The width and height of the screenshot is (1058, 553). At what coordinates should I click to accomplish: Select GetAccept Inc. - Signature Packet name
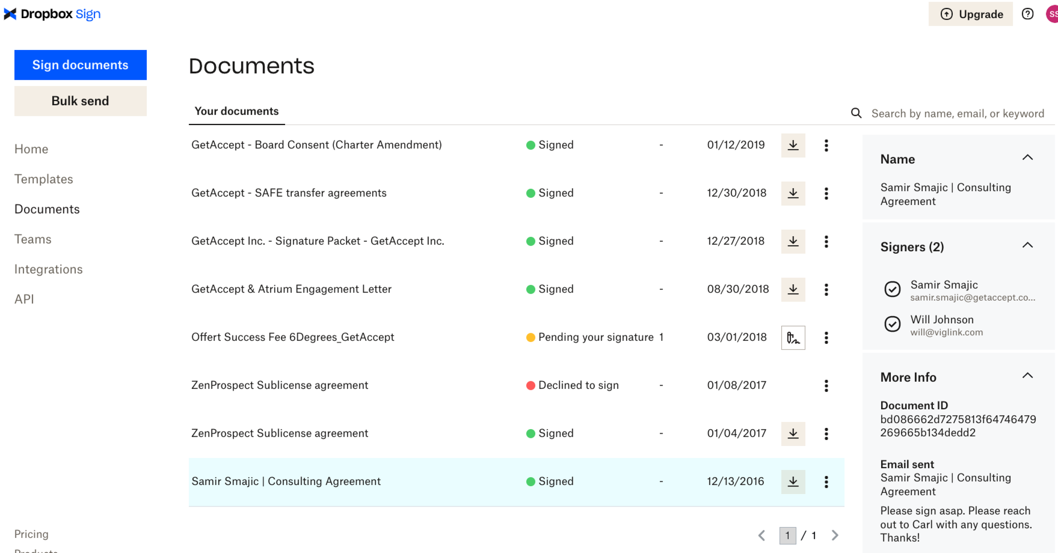point(318,241)
